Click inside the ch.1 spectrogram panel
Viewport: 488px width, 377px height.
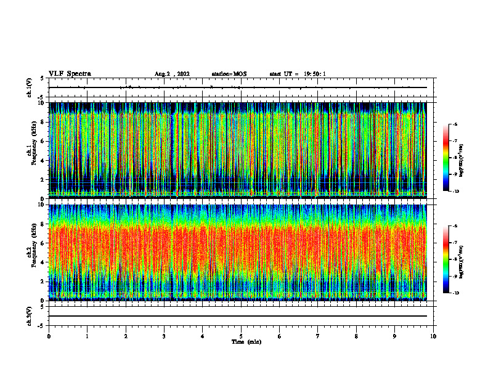pyautogui.click(x=238, y=150)
